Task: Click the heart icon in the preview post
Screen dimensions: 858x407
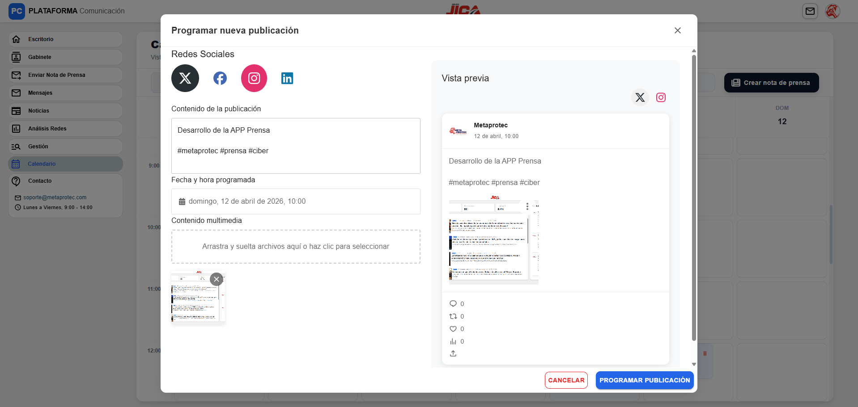Action: point(453,328)
